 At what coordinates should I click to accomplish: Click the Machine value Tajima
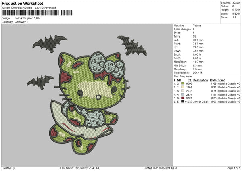click(x=197, y=25)
